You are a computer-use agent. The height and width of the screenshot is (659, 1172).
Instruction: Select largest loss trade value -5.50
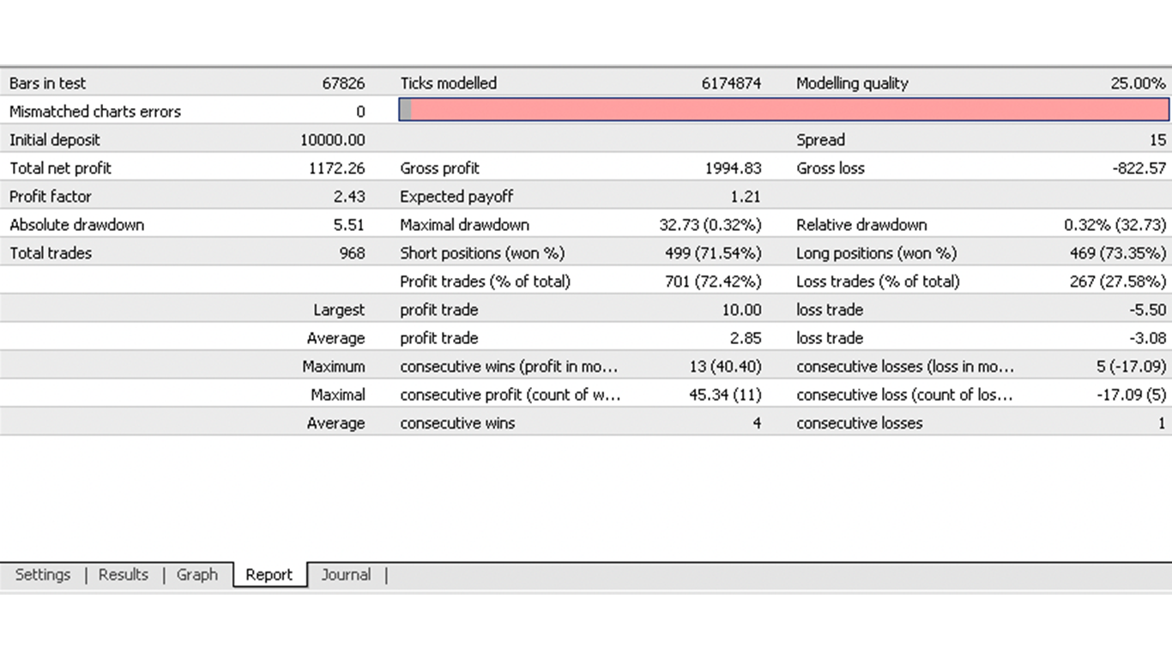[x=1149, y=310]
